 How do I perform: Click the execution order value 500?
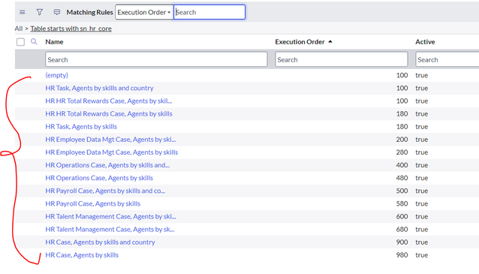(x=402, y=191)
